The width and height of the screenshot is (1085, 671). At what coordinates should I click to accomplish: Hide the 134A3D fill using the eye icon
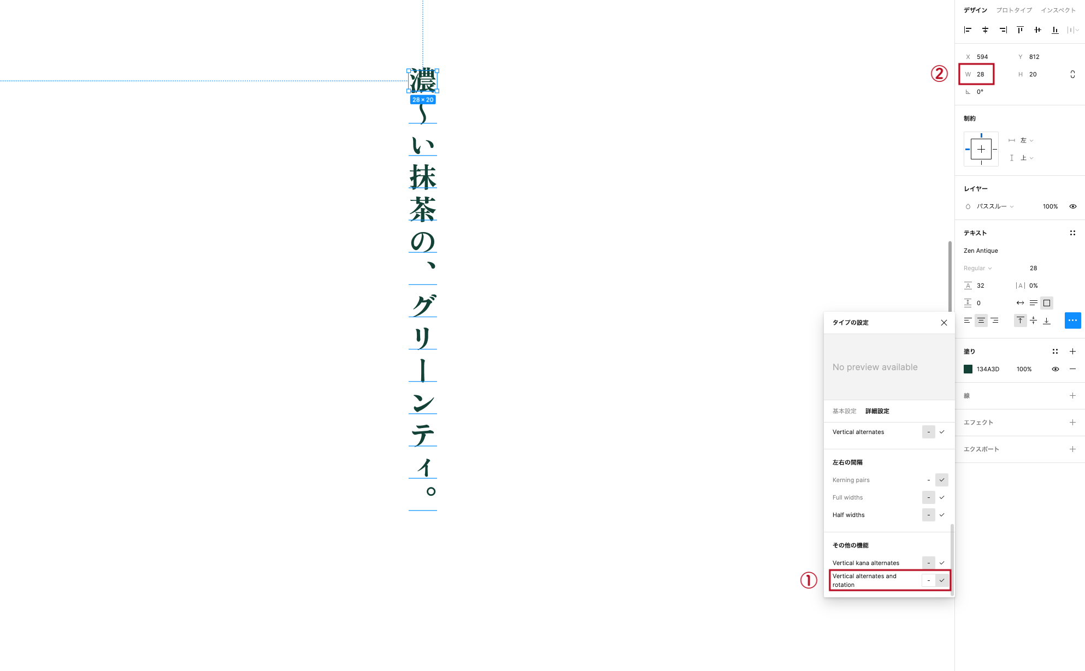pos(1055,369)
